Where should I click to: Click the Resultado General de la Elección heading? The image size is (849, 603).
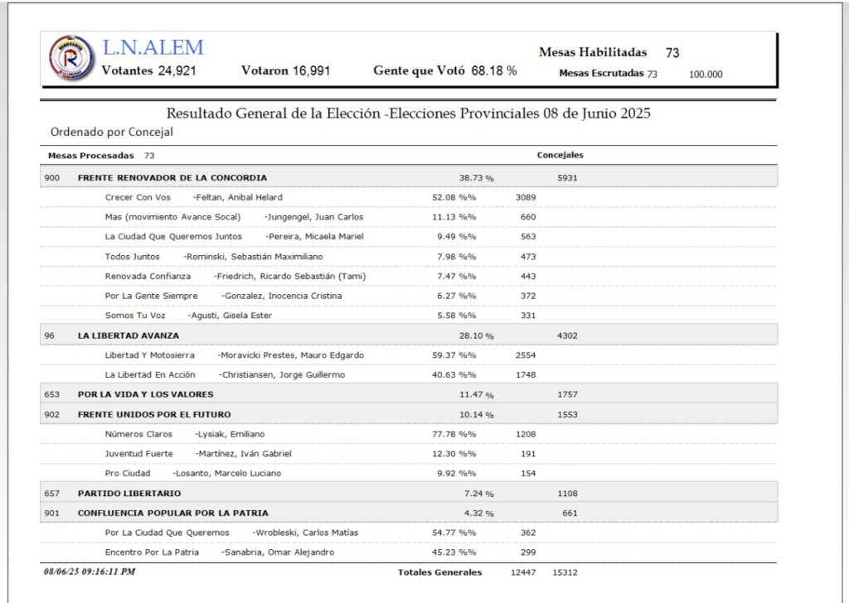[x=408, y=113]
